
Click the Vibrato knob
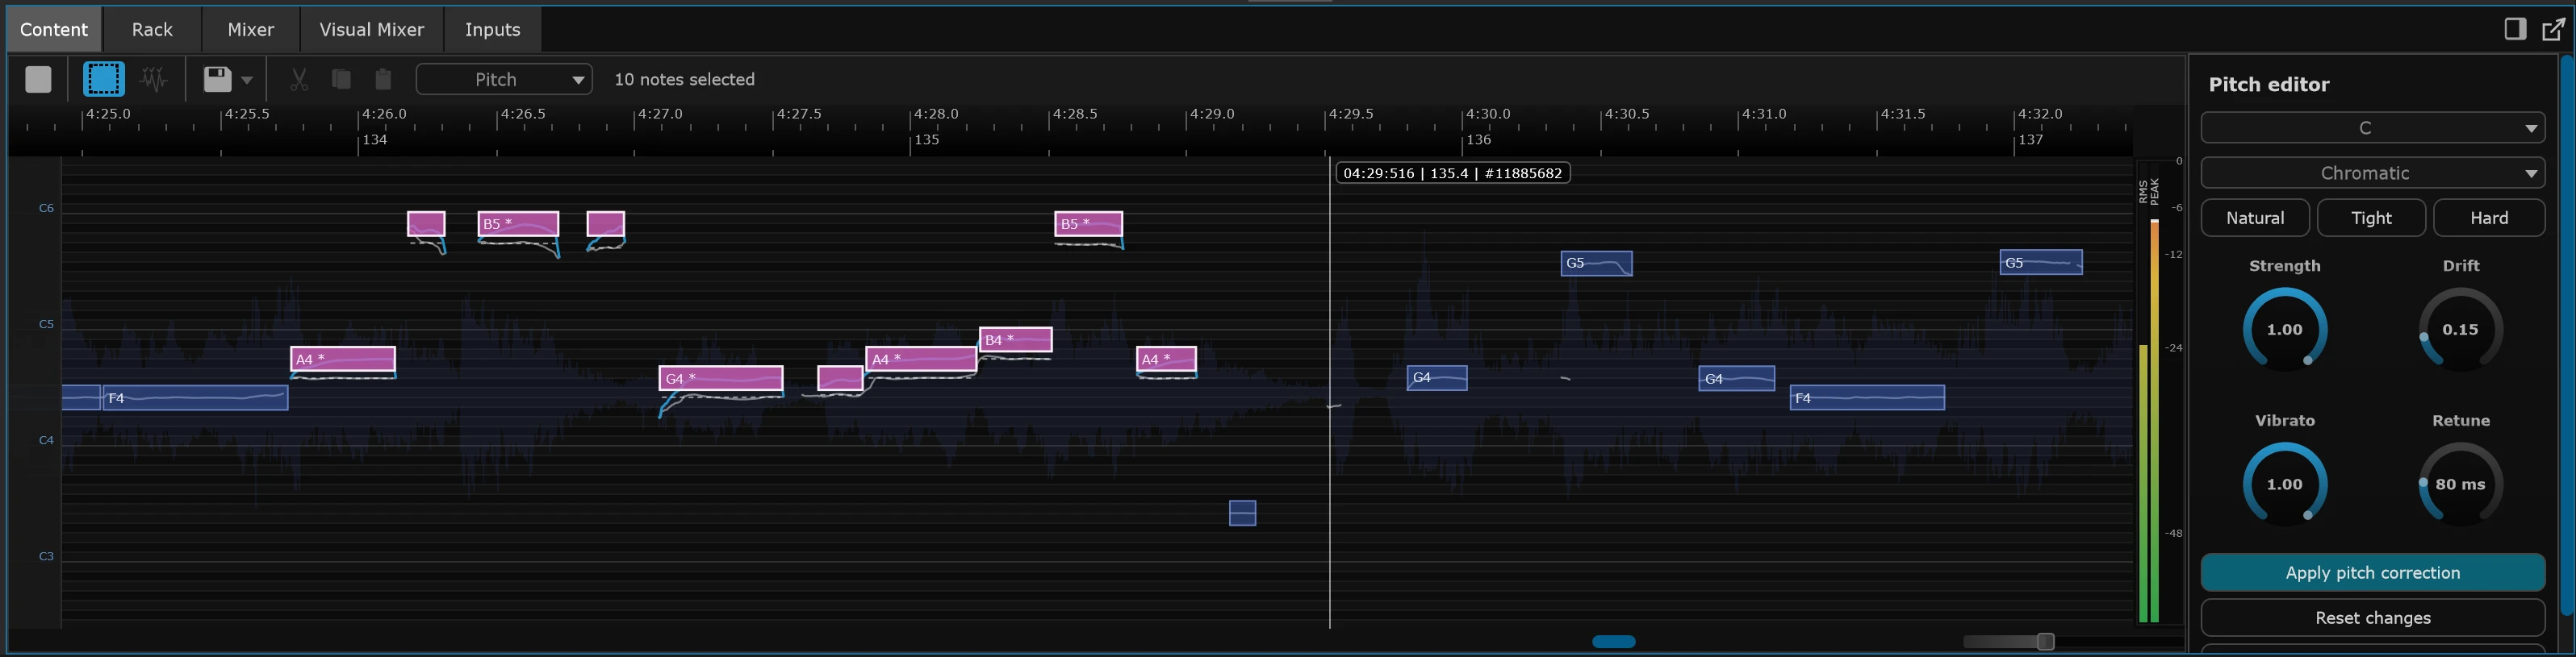2285,484
